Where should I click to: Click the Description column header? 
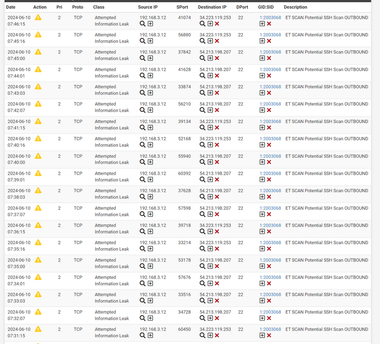coord(295,7)
